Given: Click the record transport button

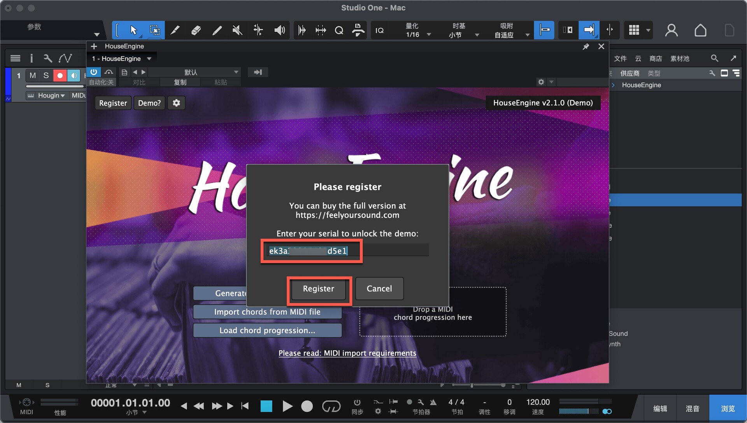Looking at the screenshot, I should pyautogui.click(x=307, y=406).
